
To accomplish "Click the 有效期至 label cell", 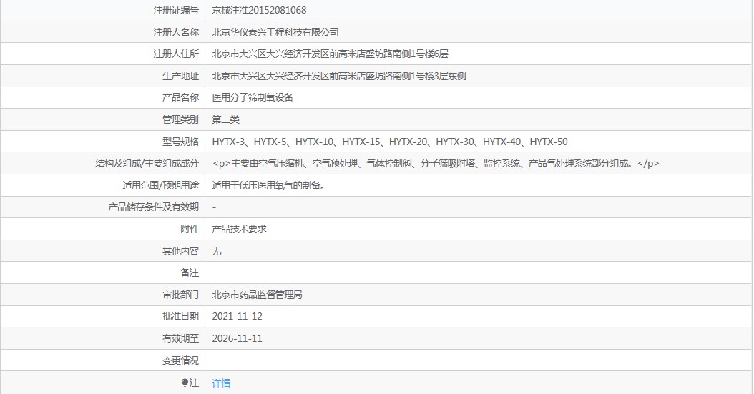I will (103, 338).
